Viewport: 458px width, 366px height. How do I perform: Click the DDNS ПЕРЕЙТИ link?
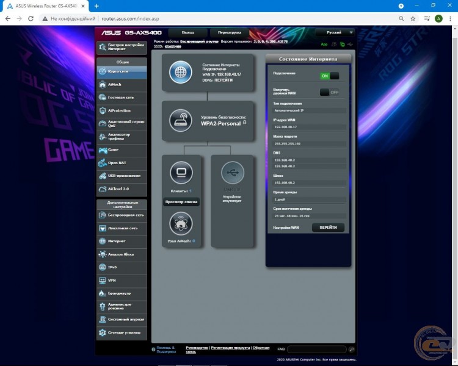tap(224, 80)
